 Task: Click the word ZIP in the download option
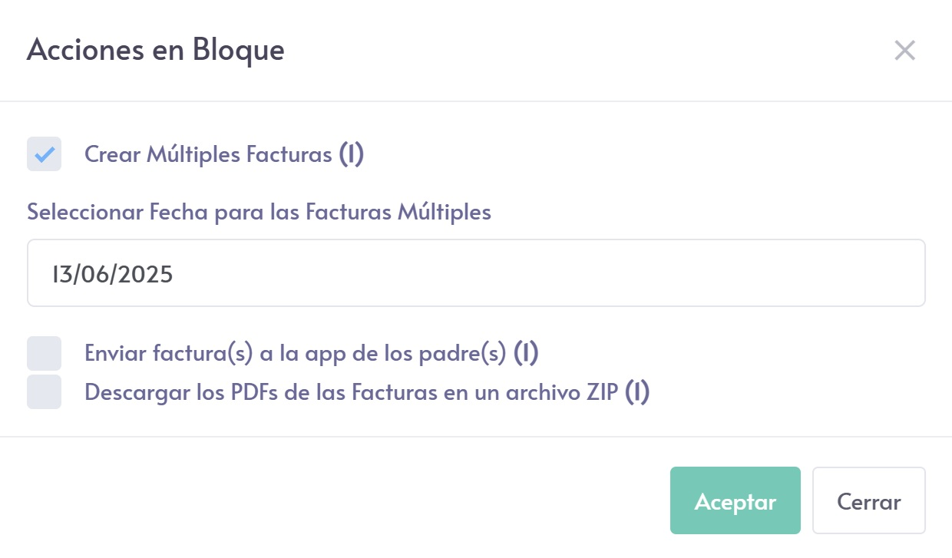(x=601, y=392)
